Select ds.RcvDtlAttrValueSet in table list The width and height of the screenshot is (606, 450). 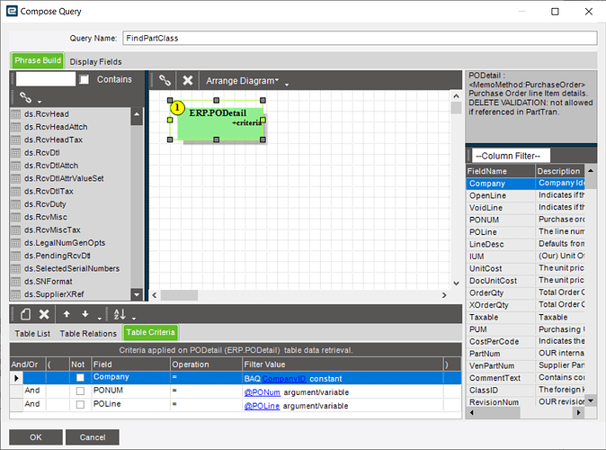click(x=64, y=178)
